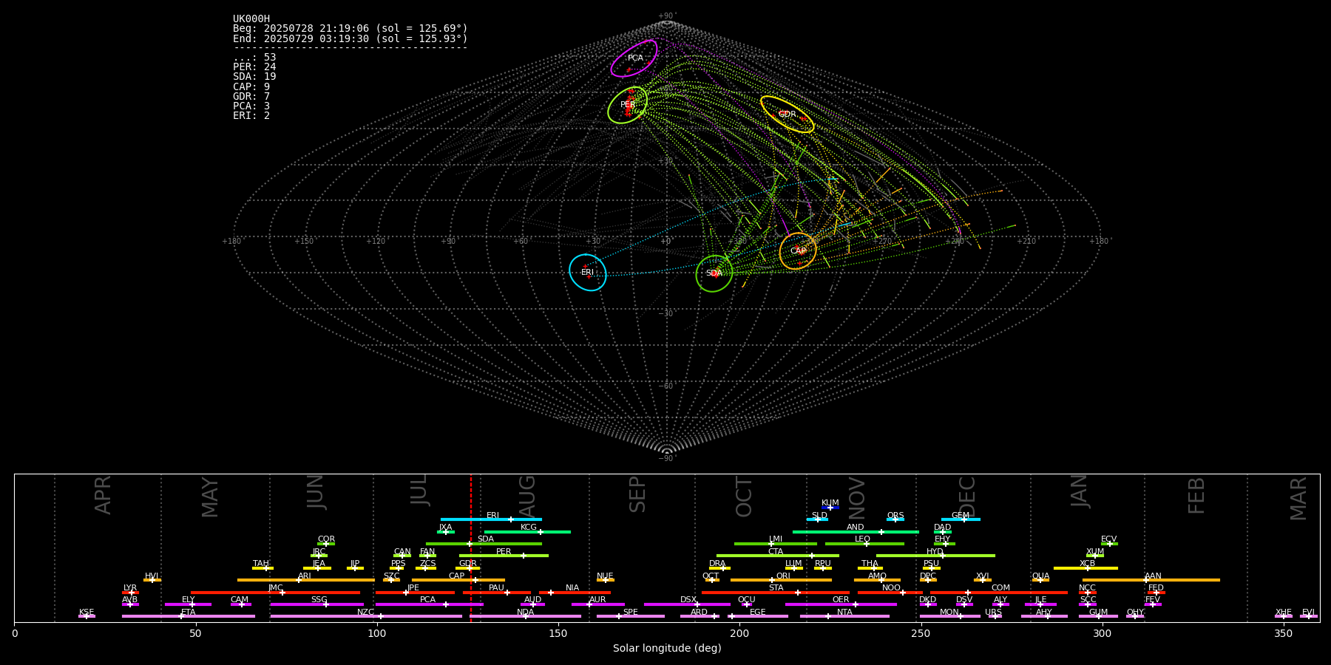
Task: Click the 'SDA: 19' legend entry
Action: (x=254, y=77)
